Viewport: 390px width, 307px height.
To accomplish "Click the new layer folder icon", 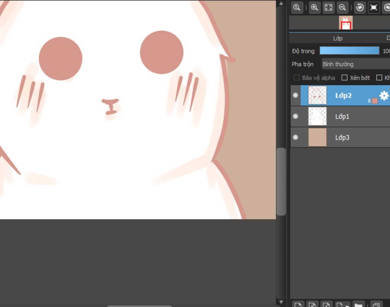I will 358,305.
